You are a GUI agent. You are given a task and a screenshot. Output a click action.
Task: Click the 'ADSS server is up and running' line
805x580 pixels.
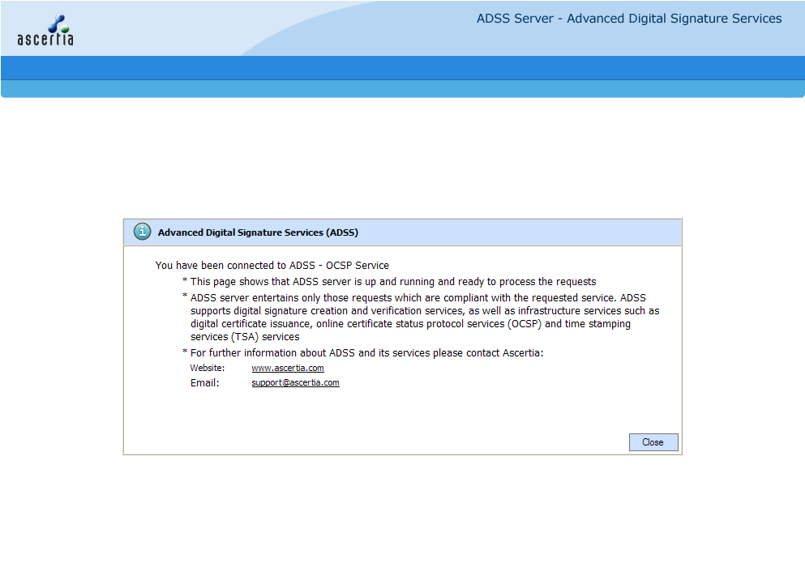point(393,282)
